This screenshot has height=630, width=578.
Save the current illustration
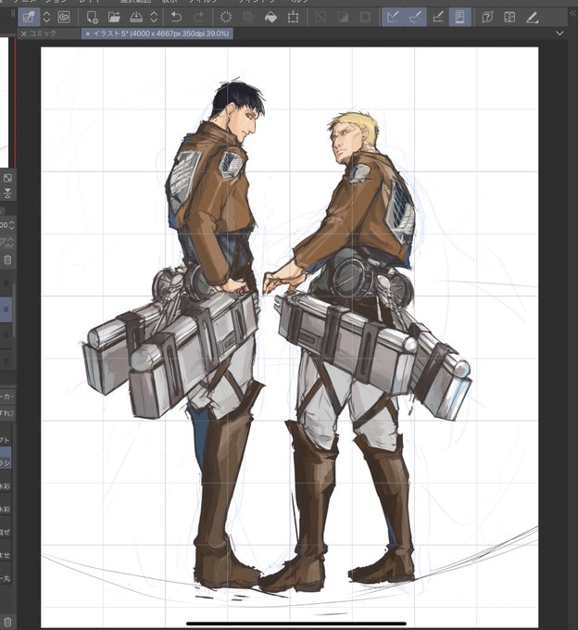[x=136, y=17]
